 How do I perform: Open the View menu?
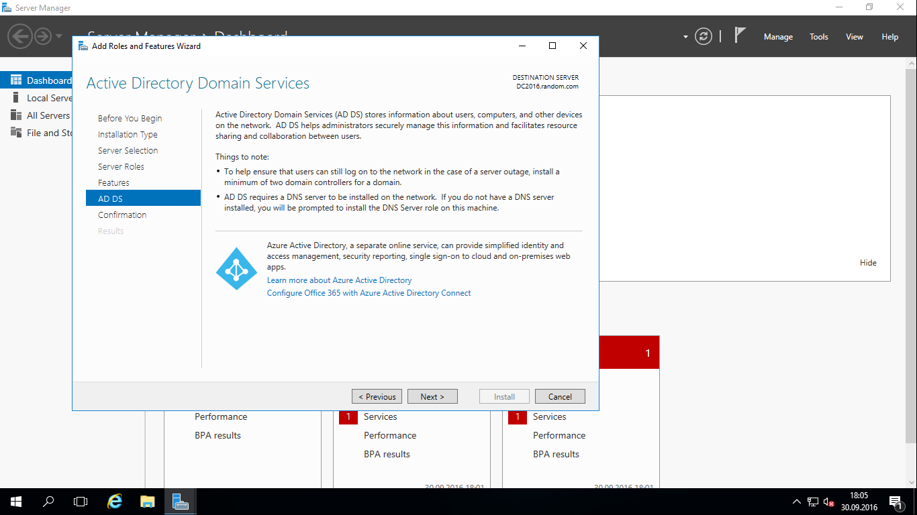[854, 37]
